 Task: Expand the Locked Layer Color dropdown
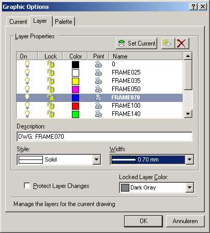pyautogui.click(x=189, y=187)
